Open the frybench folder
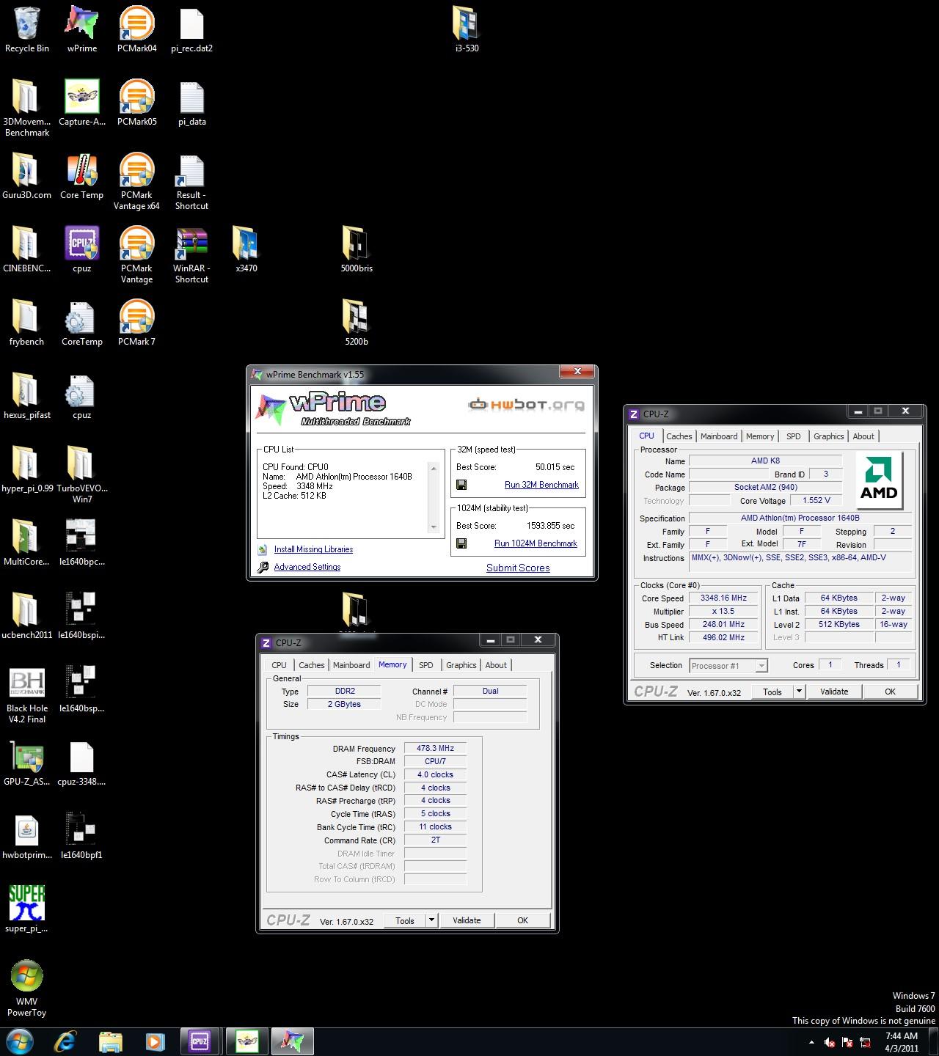The width and height of the screenshot is (939, 1056). tap(27, 323)
